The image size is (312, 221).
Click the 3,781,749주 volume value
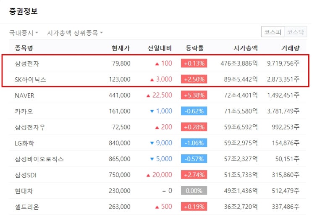point(283,111)
